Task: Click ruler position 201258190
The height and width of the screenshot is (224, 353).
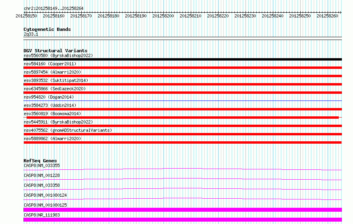Action: pos(136,16)
